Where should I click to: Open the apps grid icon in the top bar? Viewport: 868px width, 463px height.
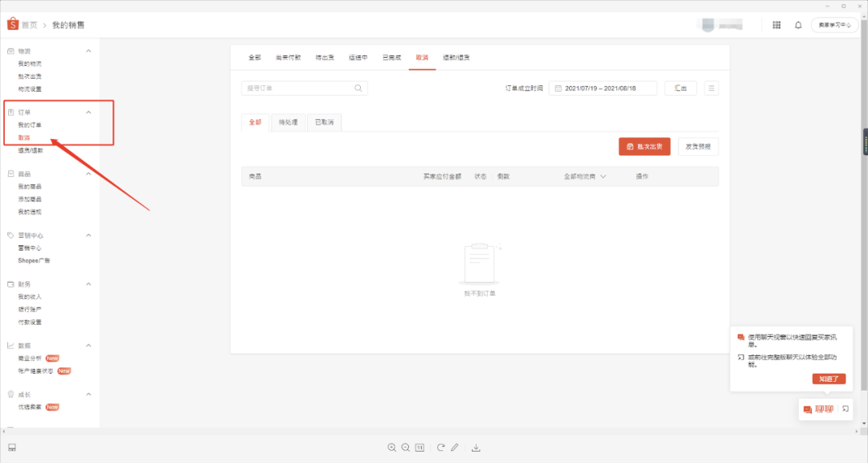point(776,24)
